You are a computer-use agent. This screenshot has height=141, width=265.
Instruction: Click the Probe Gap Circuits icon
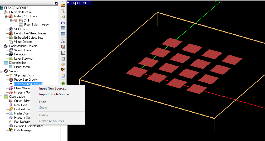pyautogui.click(x=11, y=80)
